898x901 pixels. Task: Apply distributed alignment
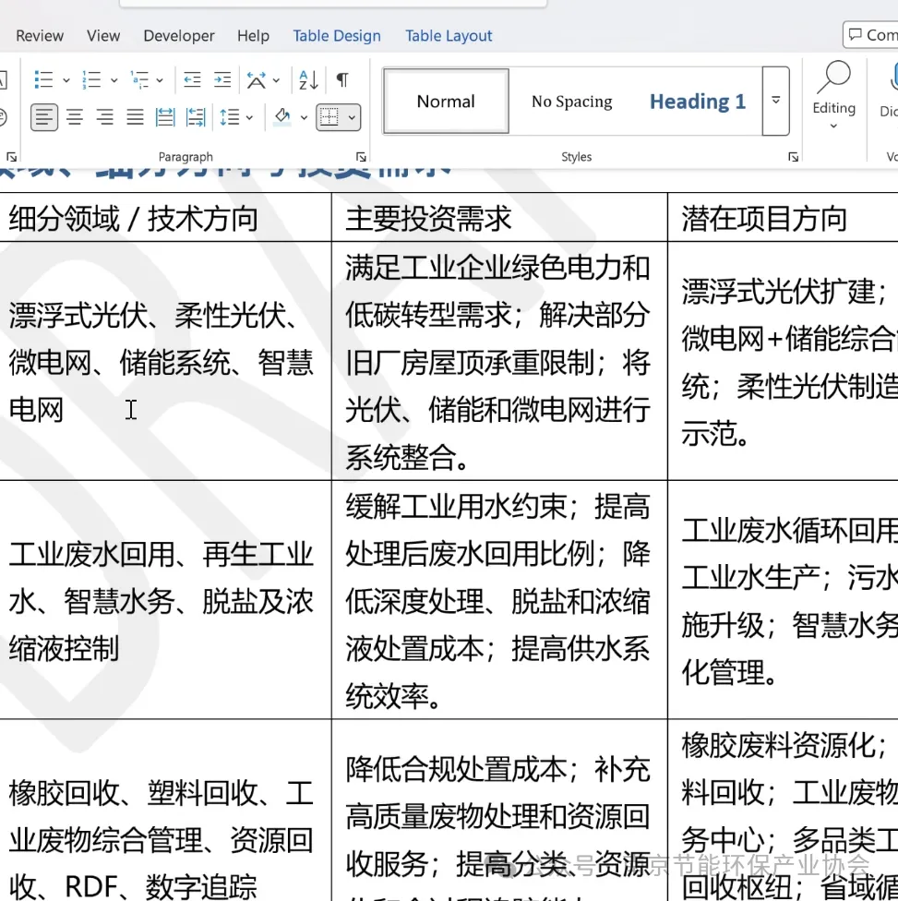pyautogui.click(x=165, y=117)
